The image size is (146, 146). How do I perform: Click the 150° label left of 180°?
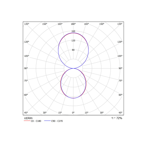[45, 24]
